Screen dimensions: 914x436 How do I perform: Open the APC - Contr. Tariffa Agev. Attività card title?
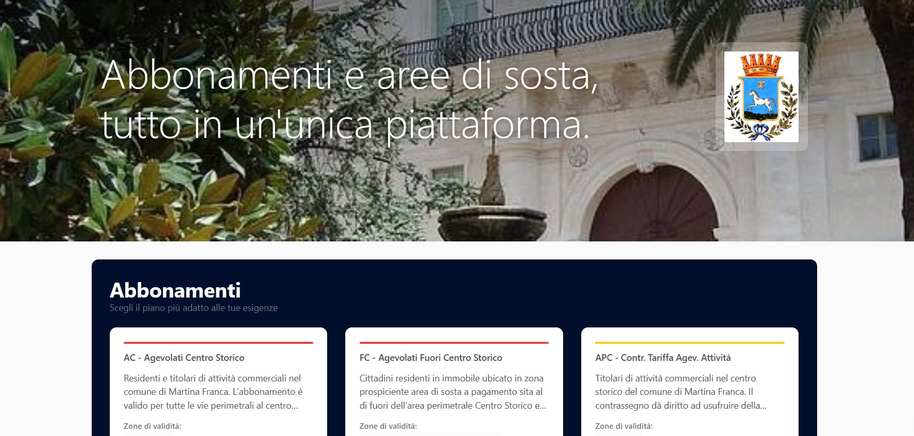(x=663, y=358)
